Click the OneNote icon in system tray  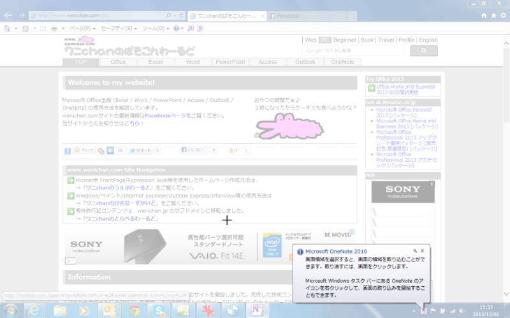tap(423, 311)
